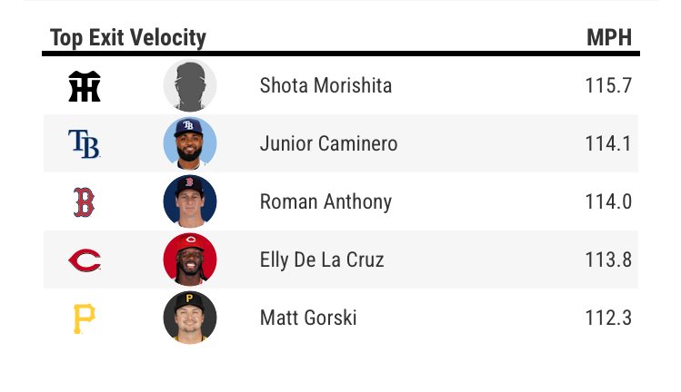Click the 112.3 MPH value
Viewport: 681px width, 392px height.
(x=608, y=318)
